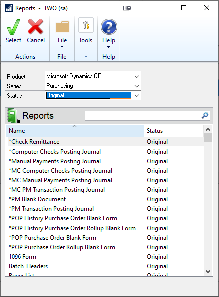The image size is (219, 297).
Task: Click the scroll down arrow in the list
Action: coord(208,272)
